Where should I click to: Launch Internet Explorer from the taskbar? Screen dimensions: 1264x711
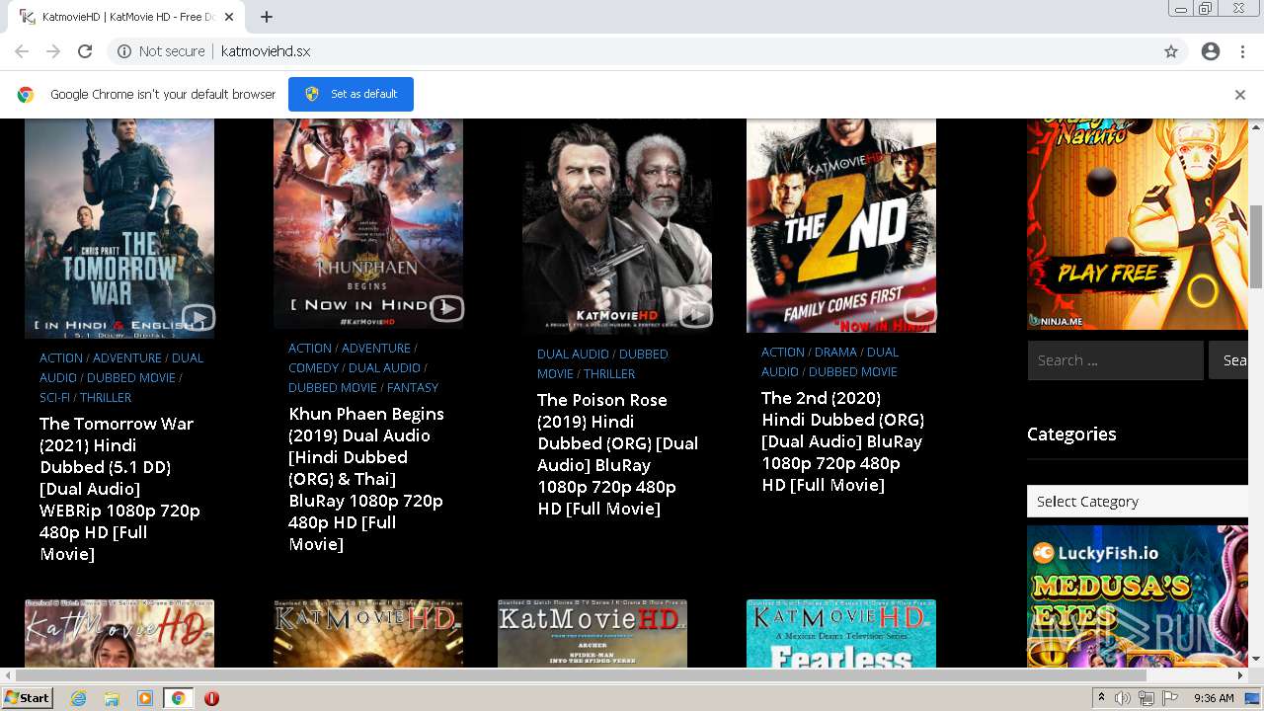[x=78, y=698]
